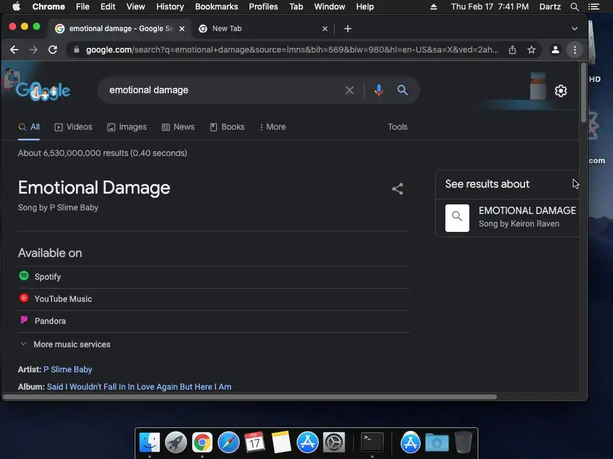Open the Chrome application menu
Image resolution: width=613 pixels, height=459 pixels.
48,7
